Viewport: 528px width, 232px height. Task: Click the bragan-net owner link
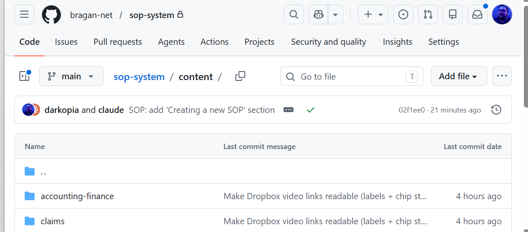[91, 15]
